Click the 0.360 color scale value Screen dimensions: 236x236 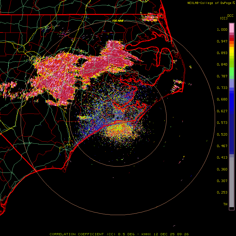pyautogui.click(x=222, y=169)
